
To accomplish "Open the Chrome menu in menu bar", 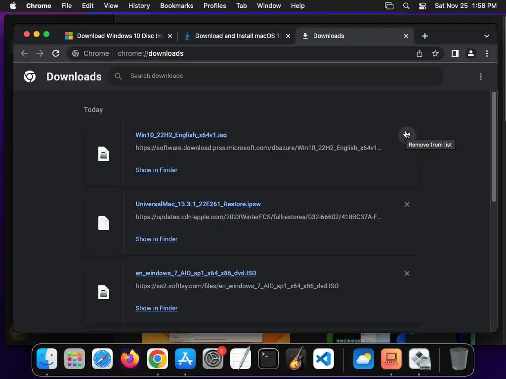I will [39, 6].
